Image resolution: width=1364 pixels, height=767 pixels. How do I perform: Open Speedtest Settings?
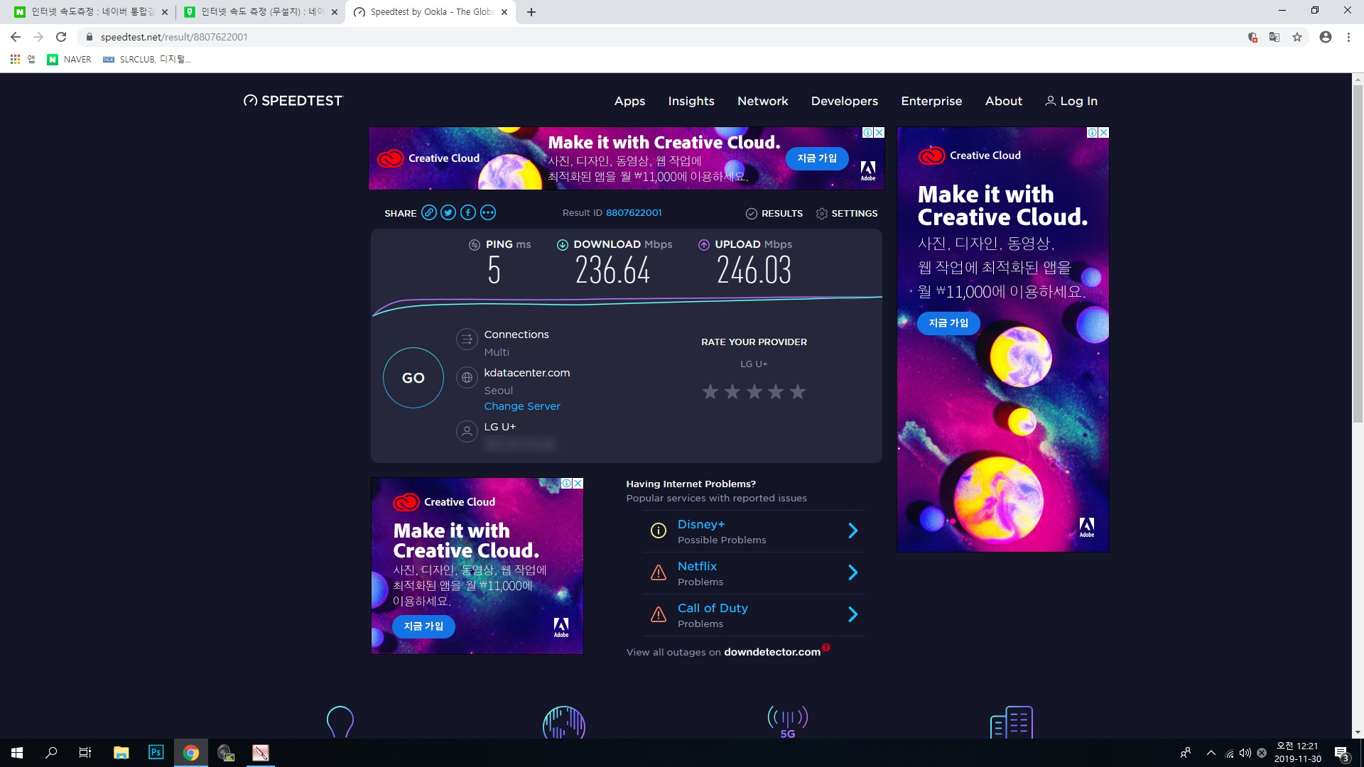click(x=847, y=213)
